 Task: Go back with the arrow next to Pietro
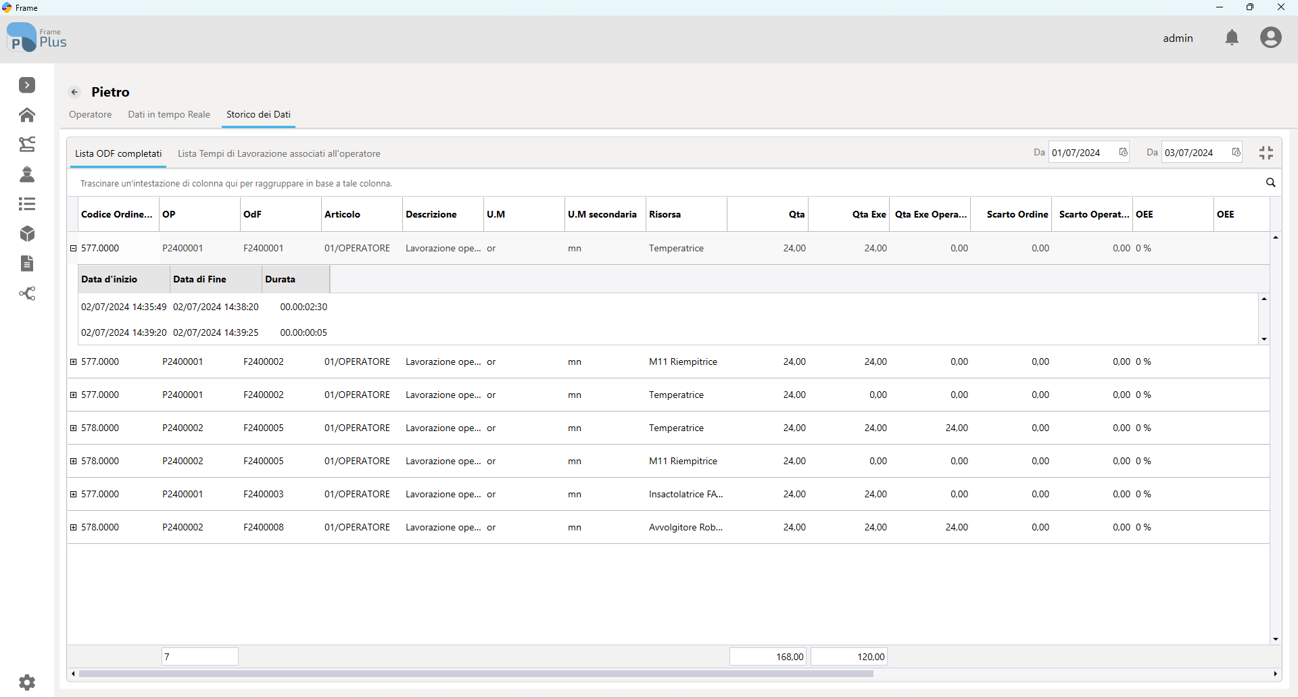(x=75, y=92)
